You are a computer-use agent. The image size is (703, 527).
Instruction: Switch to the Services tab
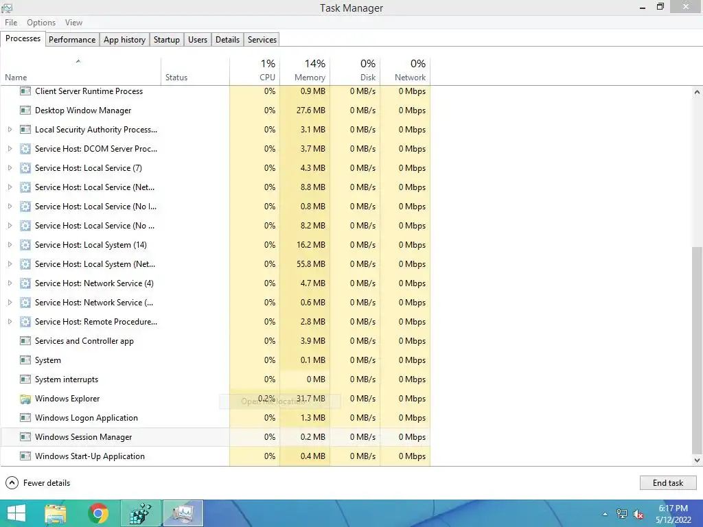point(262,39)
